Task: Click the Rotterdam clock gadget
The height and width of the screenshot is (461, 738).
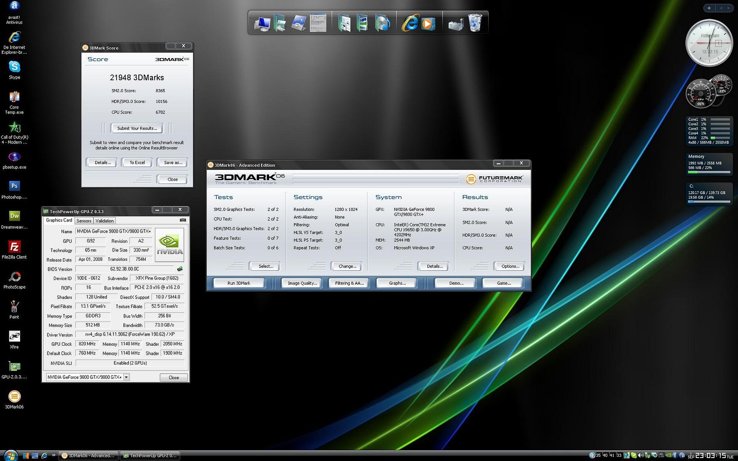Action: pyautogui.click(x=709, y=43)
